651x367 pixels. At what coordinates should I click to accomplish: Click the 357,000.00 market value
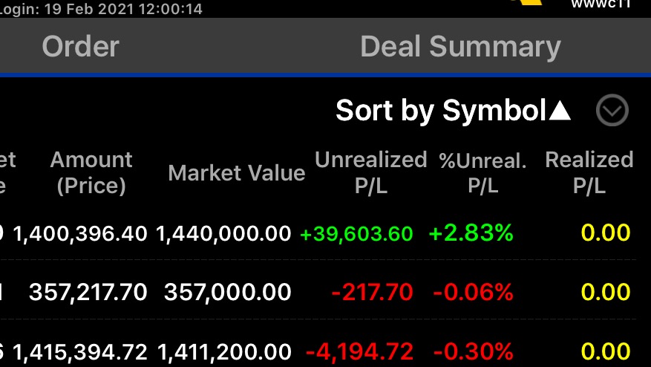[x=228, y=293]
